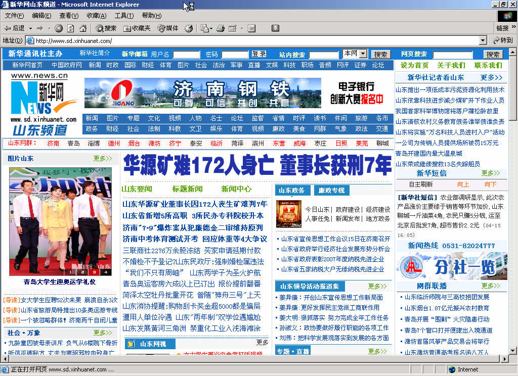This screenshot has width=518, height=376.
Task: Select slide number 4 on the photo
Action: tap(106, 272)
